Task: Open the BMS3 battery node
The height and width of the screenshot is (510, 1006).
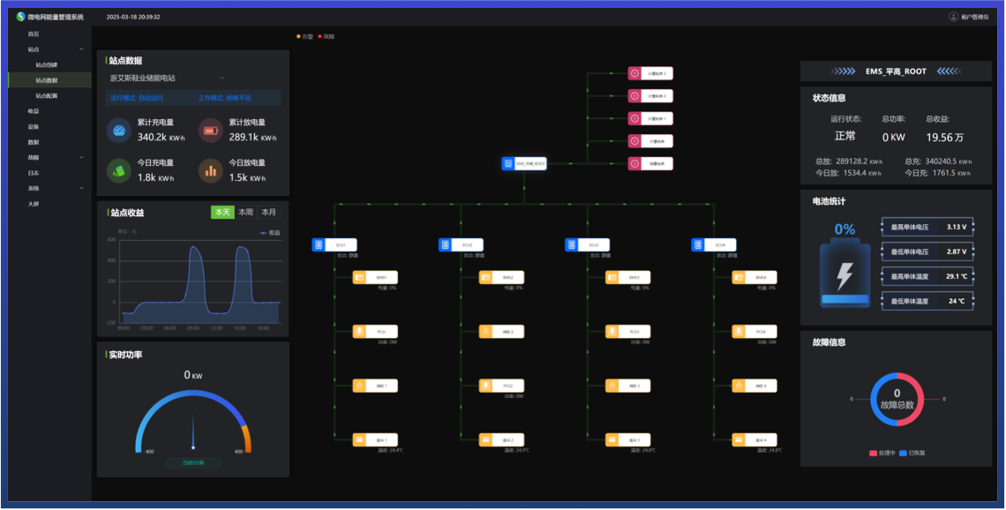Action: pos(628,277)
